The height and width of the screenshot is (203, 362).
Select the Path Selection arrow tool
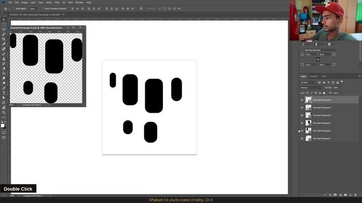coord(4,98)
